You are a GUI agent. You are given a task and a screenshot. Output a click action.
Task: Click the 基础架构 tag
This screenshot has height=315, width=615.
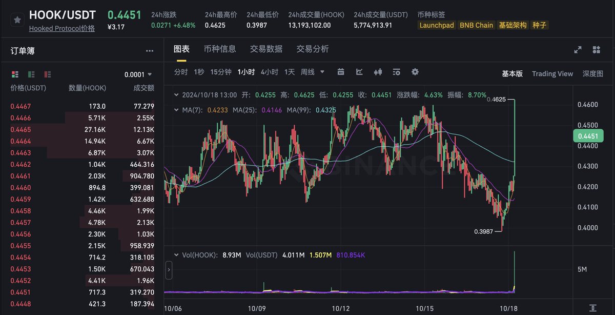coord(512,25)
